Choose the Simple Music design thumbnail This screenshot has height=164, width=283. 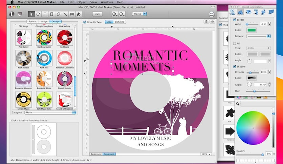tap(23, 100)
